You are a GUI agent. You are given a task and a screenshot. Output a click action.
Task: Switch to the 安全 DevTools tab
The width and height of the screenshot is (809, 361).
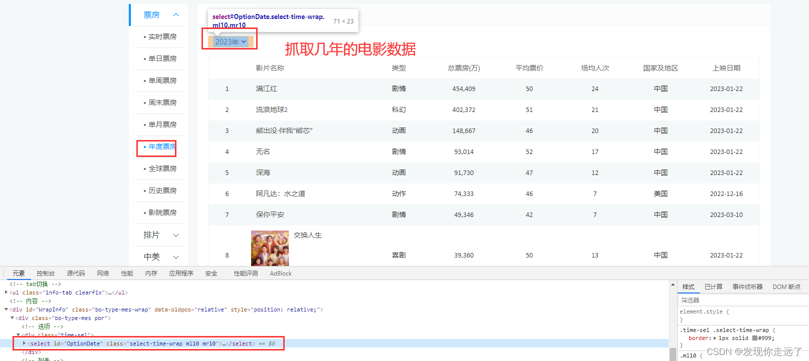(x=211, y=273)
